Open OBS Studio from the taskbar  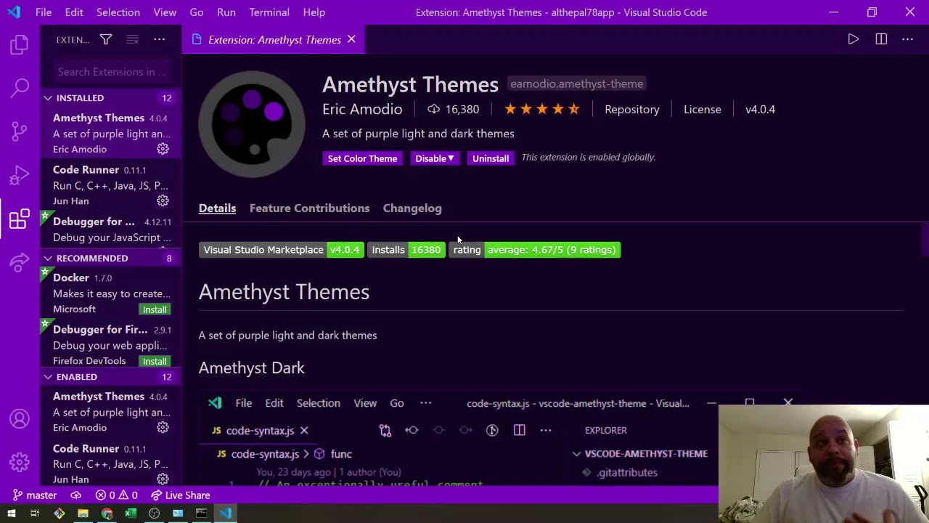pos(154,514)
